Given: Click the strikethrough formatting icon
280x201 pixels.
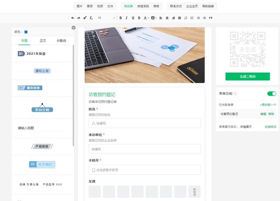Looking at the screenshot, I should click(x=139, y=17).
